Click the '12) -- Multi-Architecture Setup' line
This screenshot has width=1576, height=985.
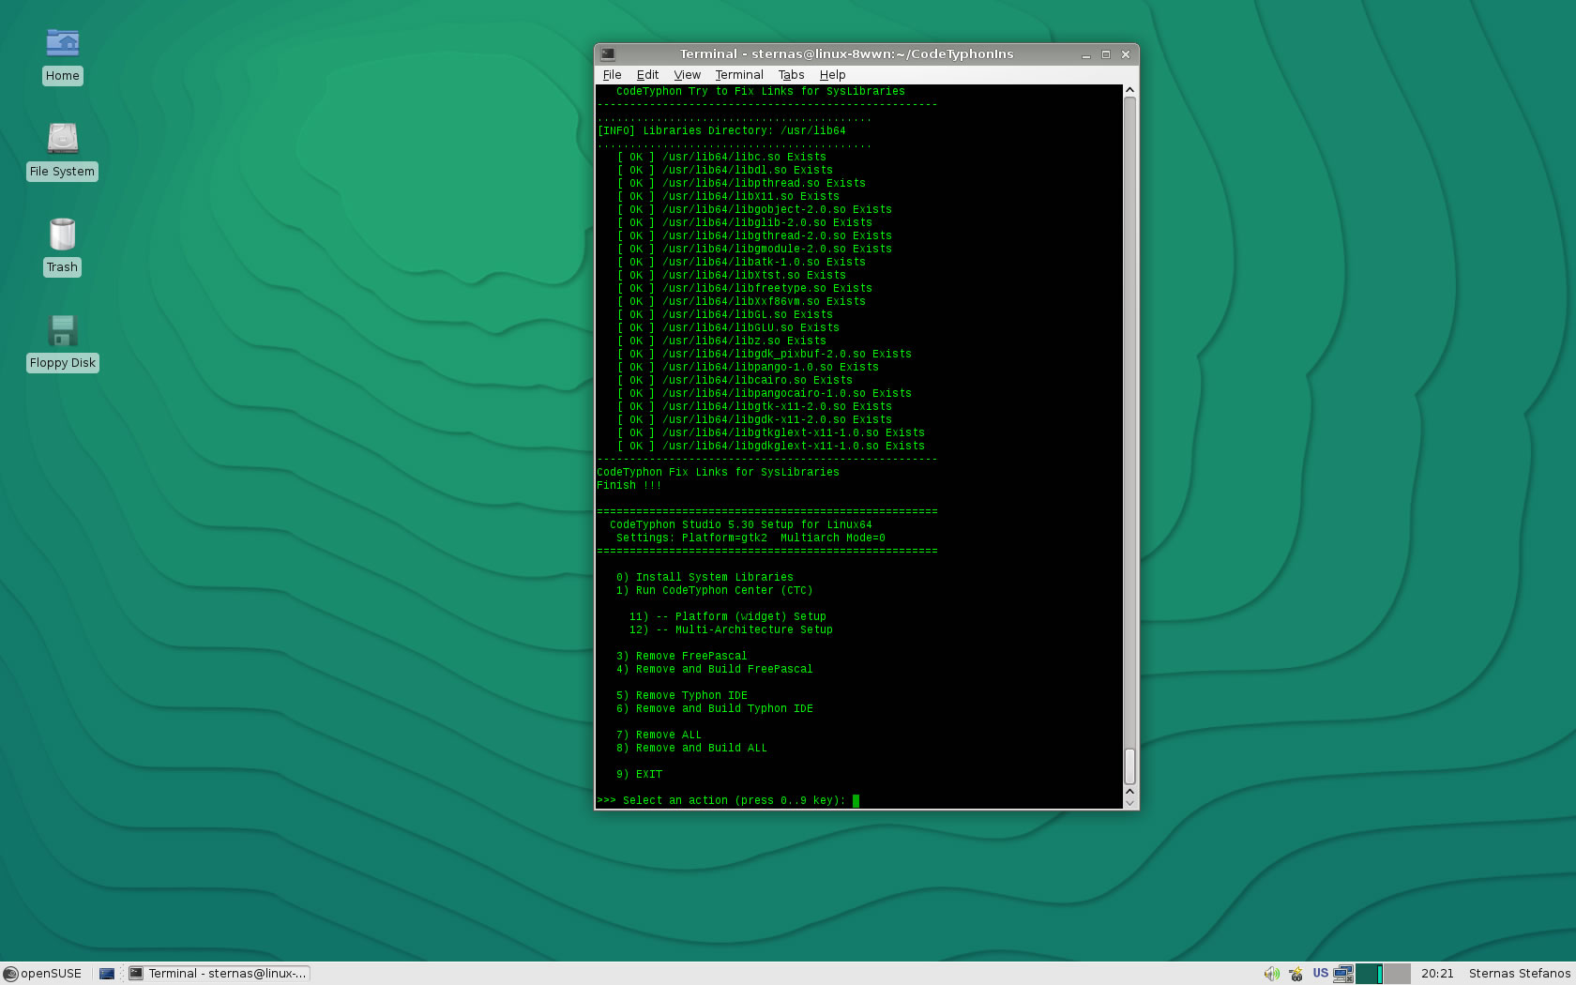coord(731,630)
